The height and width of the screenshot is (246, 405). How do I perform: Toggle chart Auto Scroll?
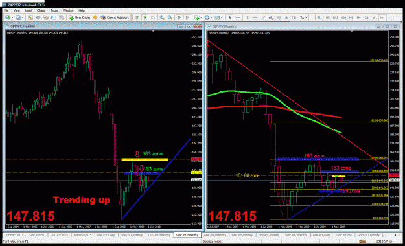click(179, 17)
